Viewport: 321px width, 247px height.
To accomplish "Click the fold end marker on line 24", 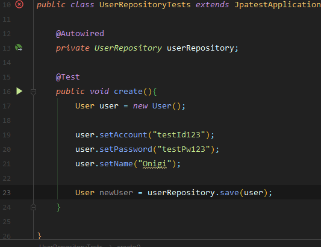I will [x=33, y=207].
